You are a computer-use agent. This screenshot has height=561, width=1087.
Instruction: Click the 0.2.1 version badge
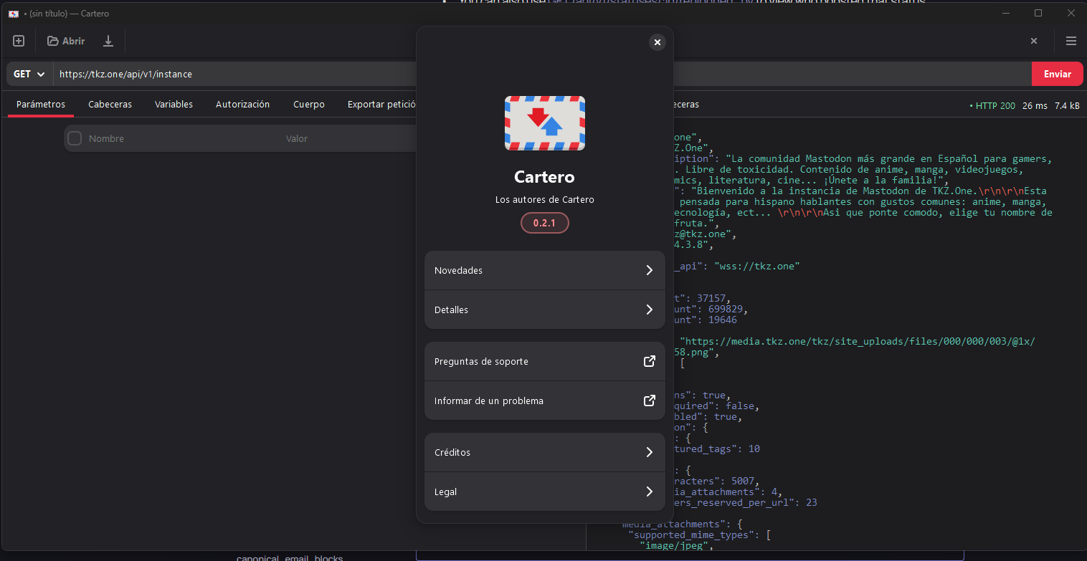click(x=544, y=223)
